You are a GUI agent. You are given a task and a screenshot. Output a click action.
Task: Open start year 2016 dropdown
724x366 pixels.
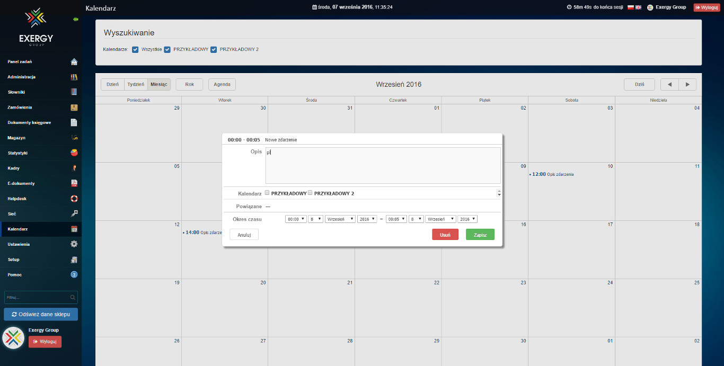tap(367, 219)
